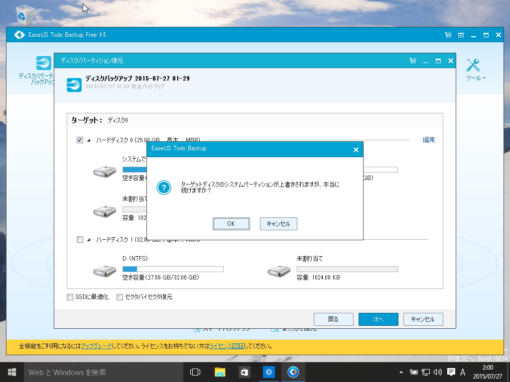Check the ハードディスク 1 checkbox

pos(80,239)
